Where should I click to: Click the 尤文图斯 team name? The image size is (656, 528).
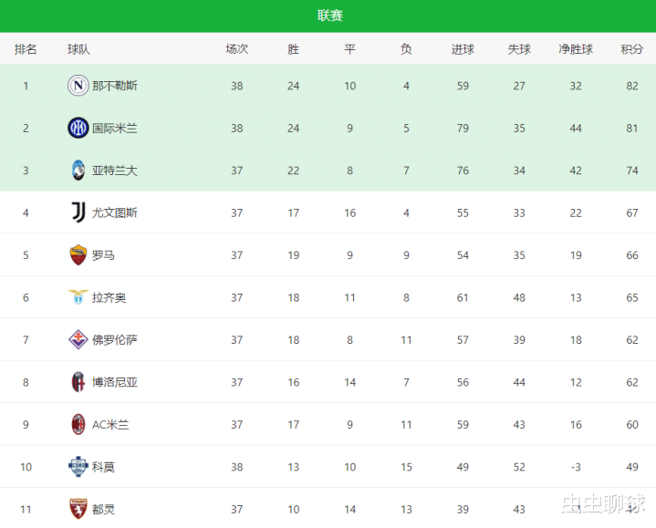115,212
